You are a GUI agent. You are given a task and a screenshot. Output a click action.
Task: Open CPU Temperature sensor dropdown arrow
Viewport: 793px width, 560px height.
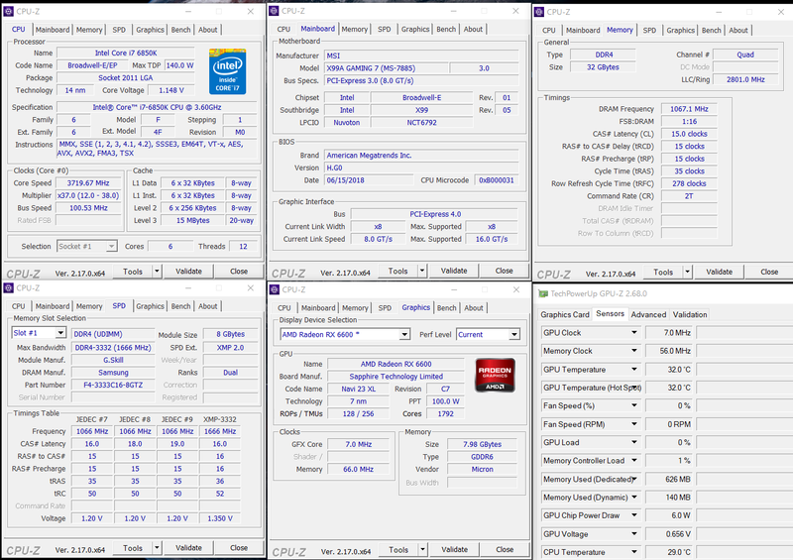[634, 552]
